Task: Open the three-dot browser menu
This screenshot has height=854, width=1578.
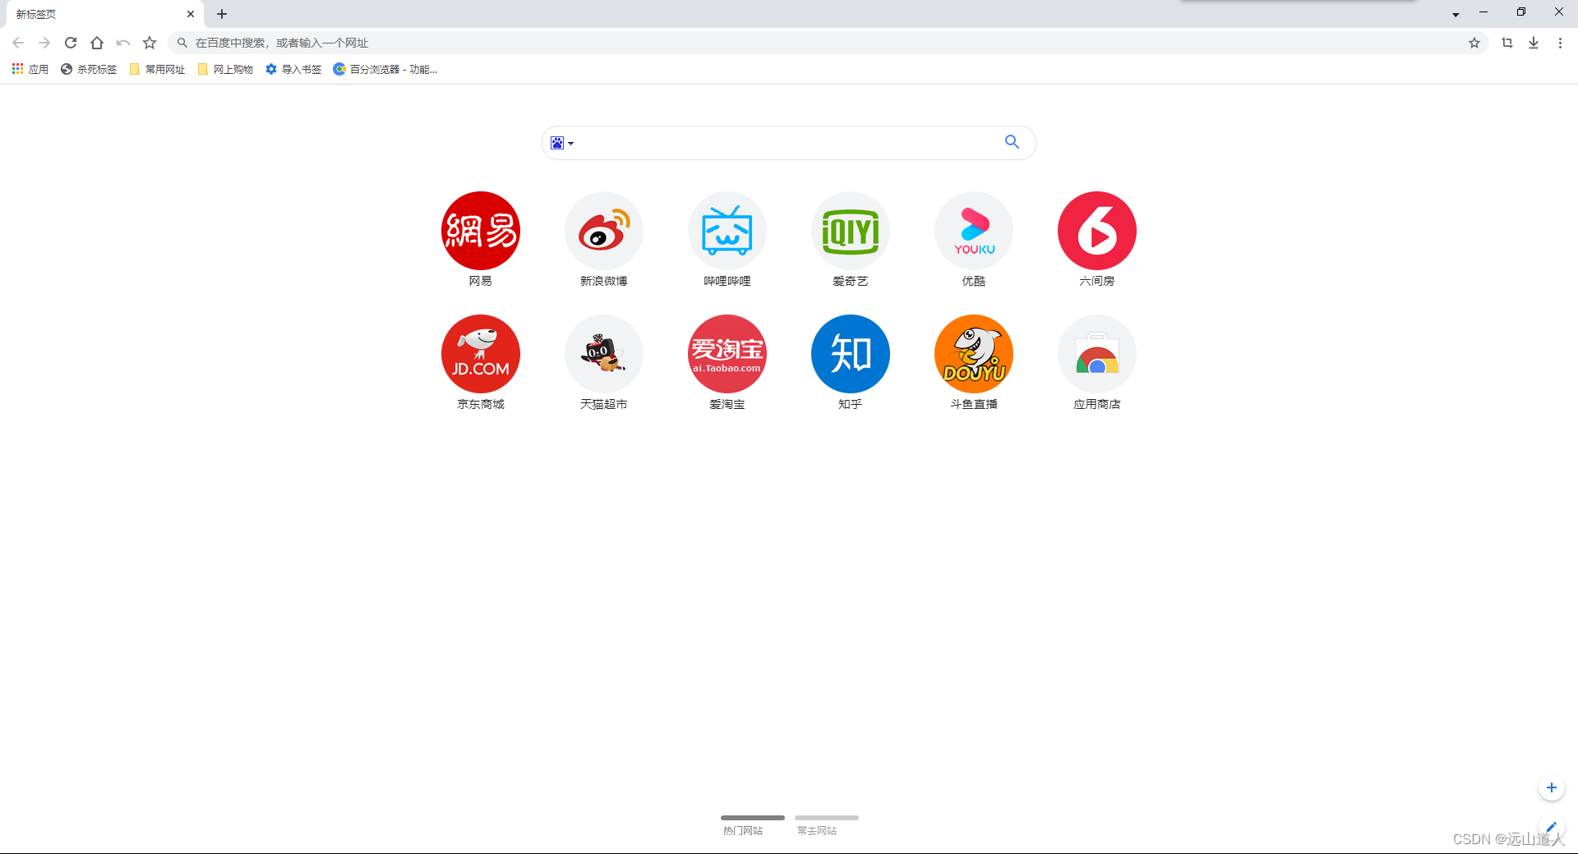Action: pos(1560,43)
